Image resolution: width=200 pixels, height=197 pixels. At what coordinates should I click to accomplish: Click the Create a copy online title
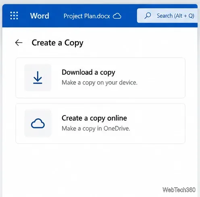(x=94, y=118)
